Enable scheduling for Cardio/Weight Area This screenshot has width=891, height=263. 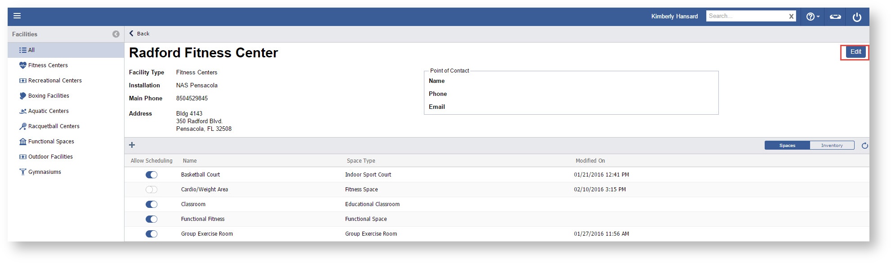coord(151,190)
